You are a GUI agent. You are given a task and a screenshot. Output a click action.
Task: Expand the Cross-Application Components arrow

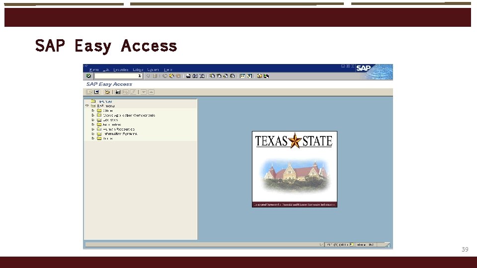(x=93, y=115)
